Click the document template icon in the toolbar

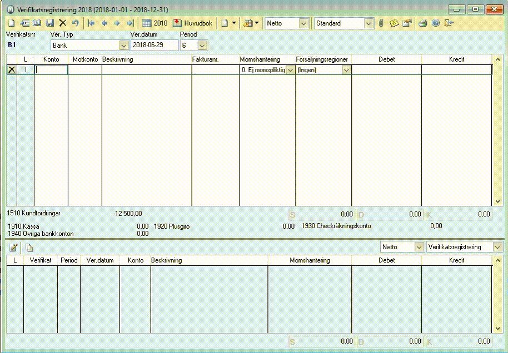[x=225, y=23]
